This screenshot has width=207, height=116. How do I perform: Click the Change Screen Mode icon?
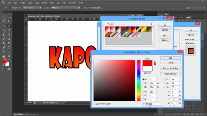coord(9,69)
